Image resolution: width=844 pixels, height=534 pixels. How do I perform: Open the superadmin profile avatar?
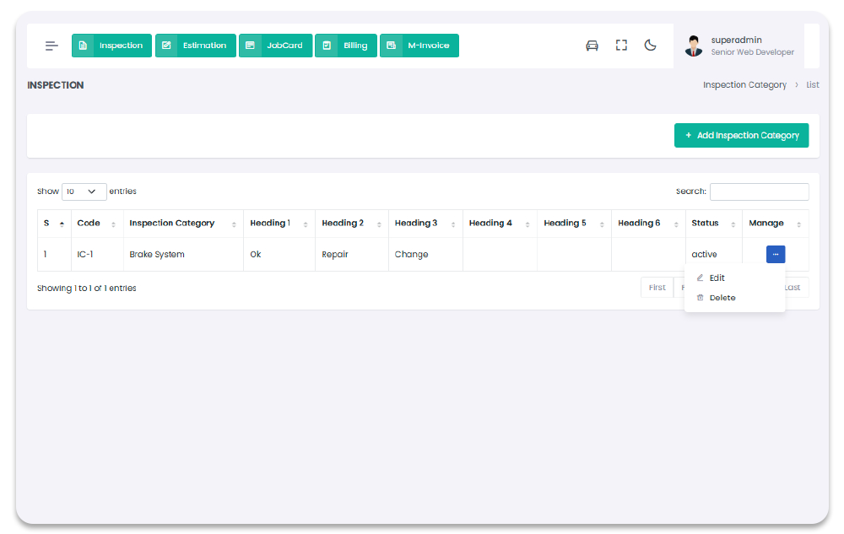(x=694, y=46)
